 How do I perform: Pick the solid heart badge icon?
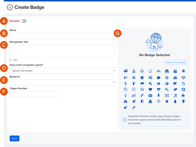pos(150,90)
